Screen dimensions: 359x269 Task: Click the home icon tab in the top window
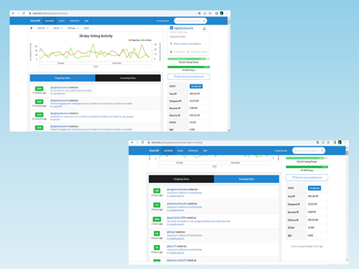pos(31,28)
